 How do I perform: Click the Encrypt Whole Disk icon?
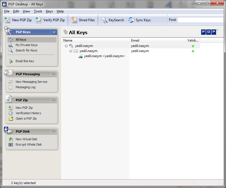11,144
